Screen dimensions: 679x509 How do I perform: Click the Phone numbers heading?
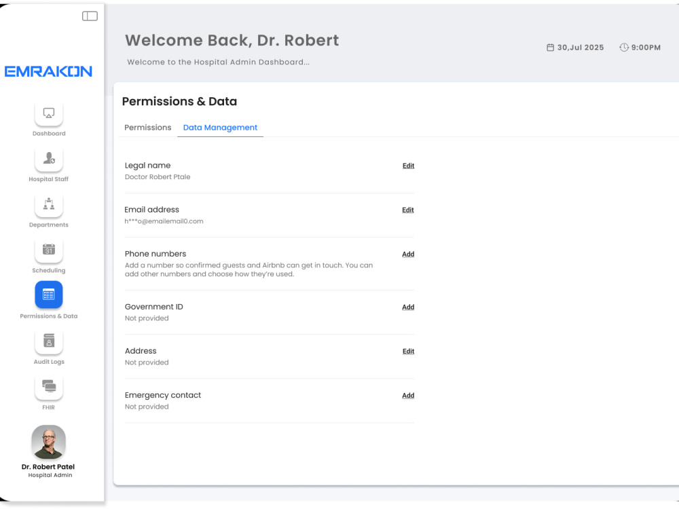coord(155,254)
